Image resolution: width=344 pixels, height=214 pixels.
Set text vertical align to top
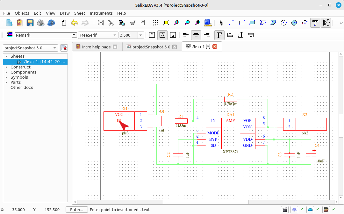152,35
